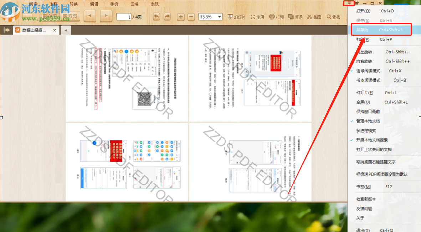Screen dimensions: 421x232
Task: Zoom out with the minus button
Action: pos(191,17)
